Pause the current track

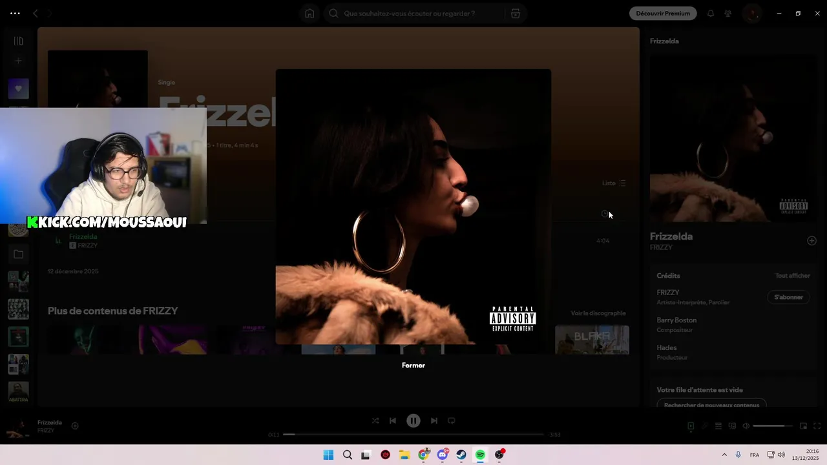[413, 420]
